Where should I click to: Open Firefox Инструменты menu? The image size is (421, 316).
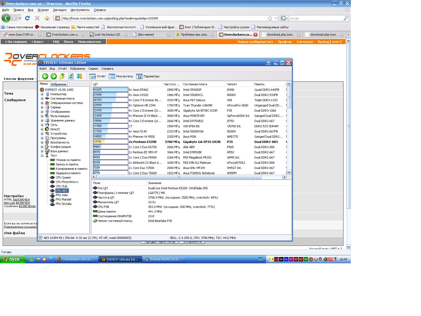[80, 10]
